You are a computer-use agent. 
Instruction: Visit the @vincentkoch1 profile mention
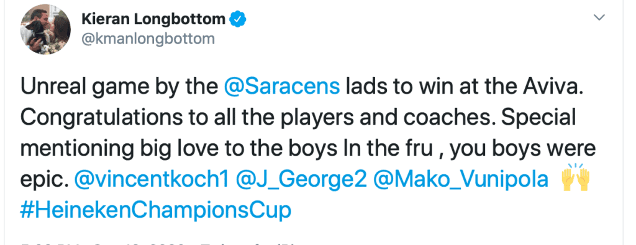click(x=152, y=180)
